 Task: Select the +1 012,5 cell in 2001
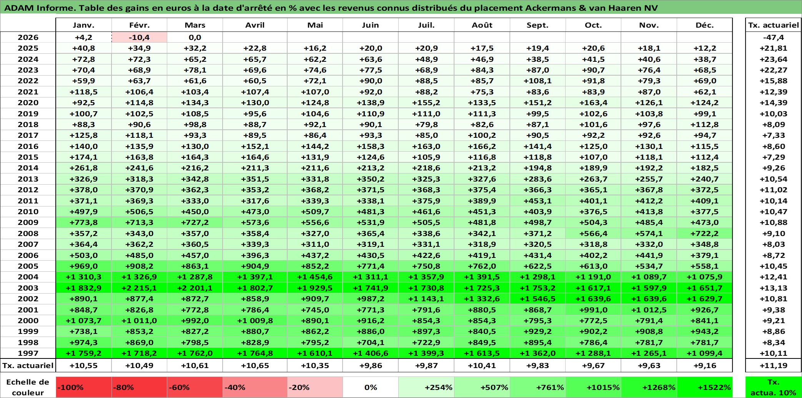649,310
